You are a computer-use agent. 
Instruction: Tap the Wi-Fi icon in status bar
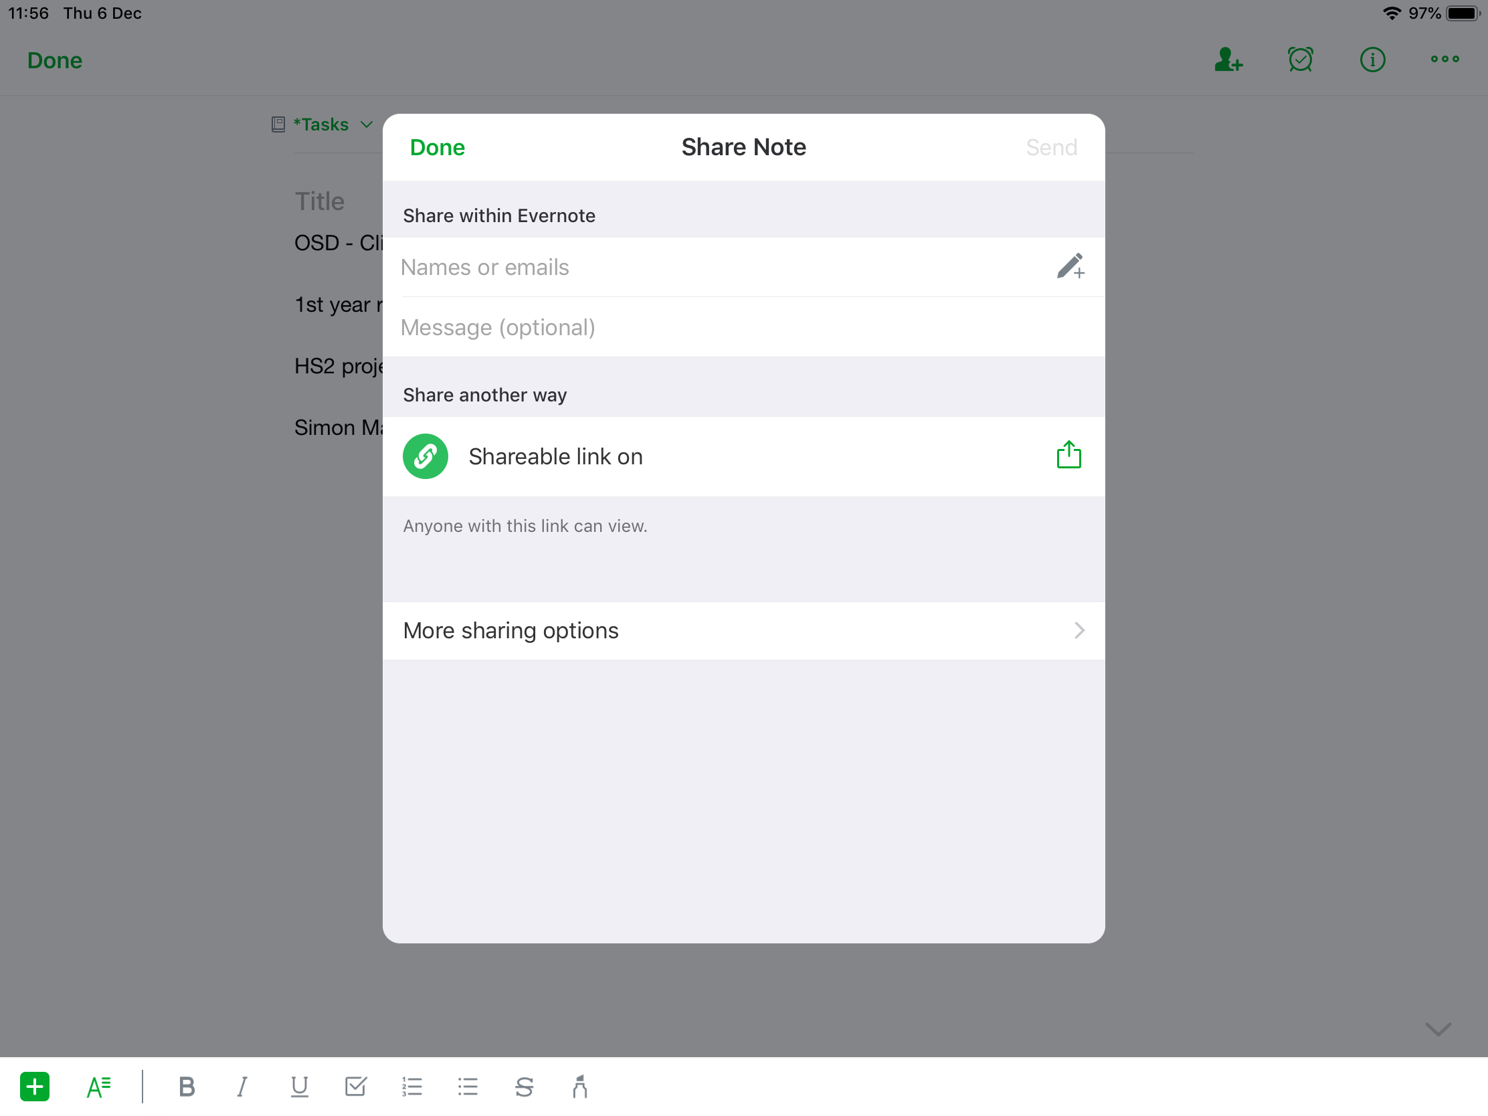click(1392, 13)
